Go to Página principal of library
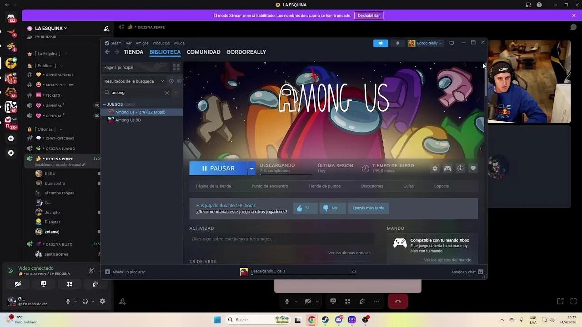 click(136, 67)
